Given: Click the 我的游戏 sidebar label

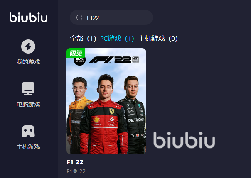Looking at the screenshot, I should [28, 62].
